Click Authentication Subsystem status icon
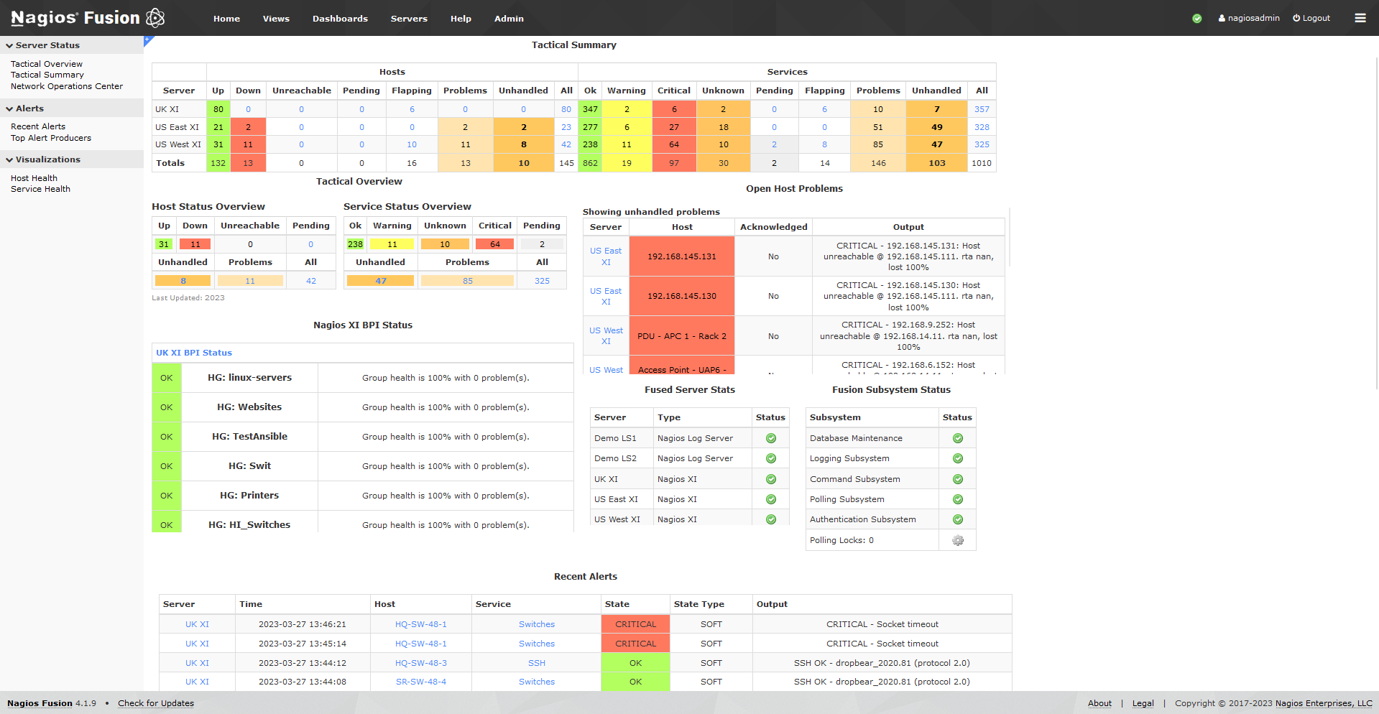 957,519
